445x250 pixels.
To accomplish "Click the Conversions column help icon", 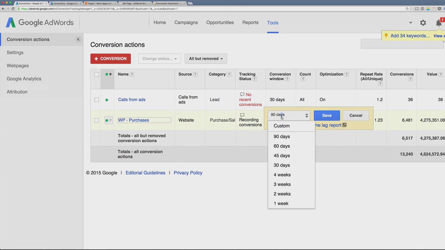I will [x=410, y=79].
